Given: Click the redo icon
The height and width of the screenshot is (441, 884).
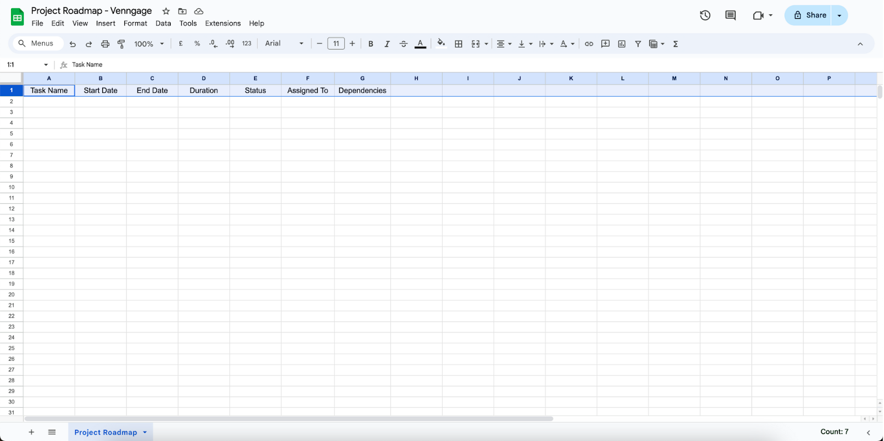Looking at the screenshot, I should [x=88, y=44].
